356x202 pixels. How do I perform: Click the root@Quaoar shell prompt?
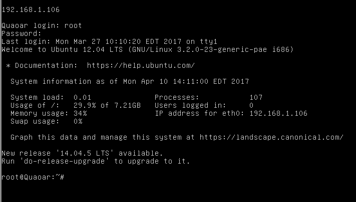[33, 177]
